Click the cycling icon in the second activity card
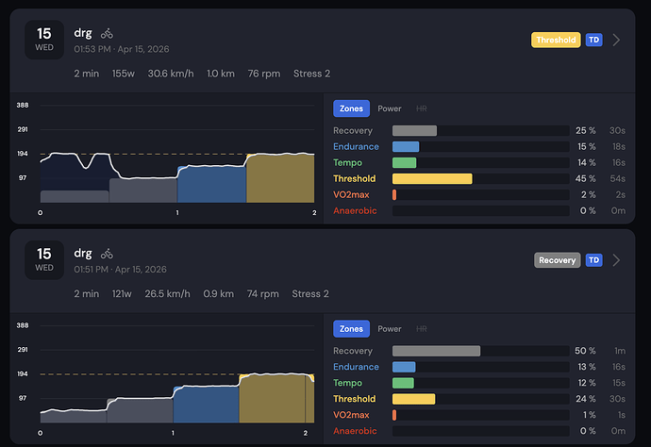651x447 pixels. click(107, 254)
